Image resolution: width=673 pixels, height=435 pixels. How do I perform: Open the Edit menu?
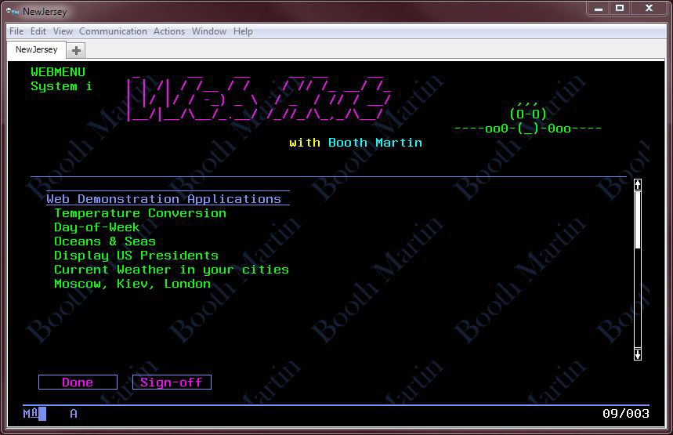(x=38, y=31)
